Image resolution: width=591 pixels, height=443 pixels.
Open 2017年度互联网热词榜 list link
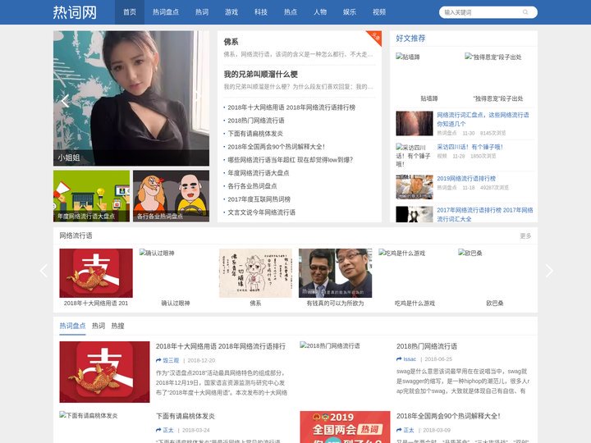coord(259,199)
